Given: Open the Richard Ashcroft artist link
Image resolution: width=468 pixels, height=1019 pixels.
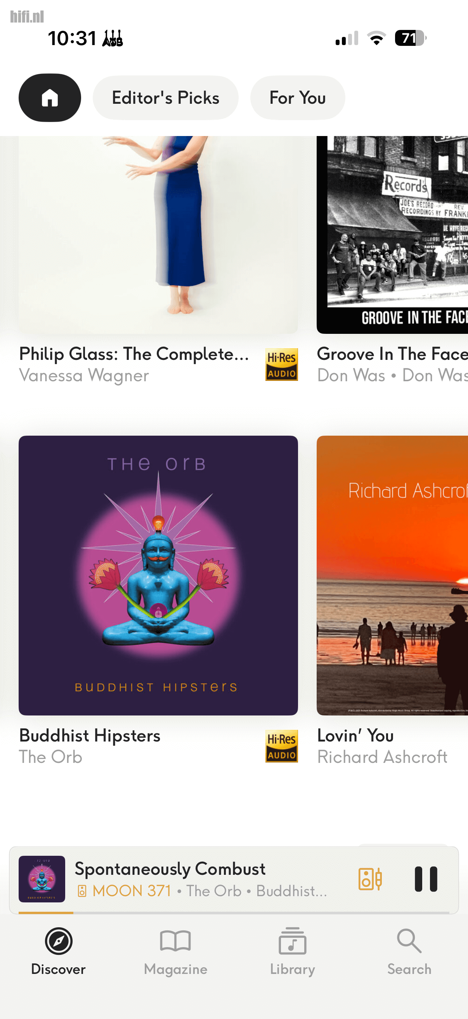Looking at the screenshot, I should pyautogui.click(x=382, y=757).
